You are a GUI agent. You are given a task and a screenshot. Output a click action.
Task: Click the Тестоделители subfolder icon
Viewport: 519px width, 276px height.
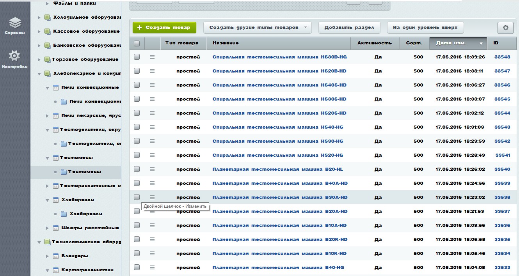(64, 143)
